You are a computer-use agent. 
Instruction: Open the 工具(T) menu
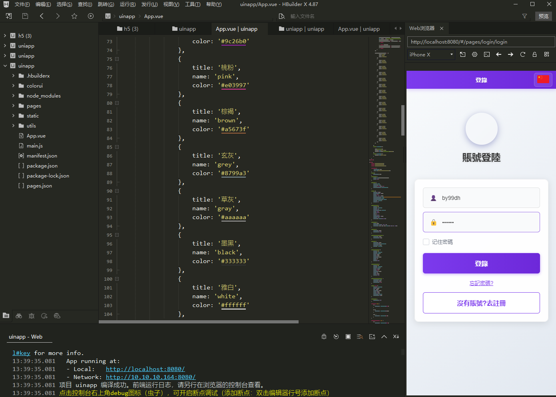point(193,4)
